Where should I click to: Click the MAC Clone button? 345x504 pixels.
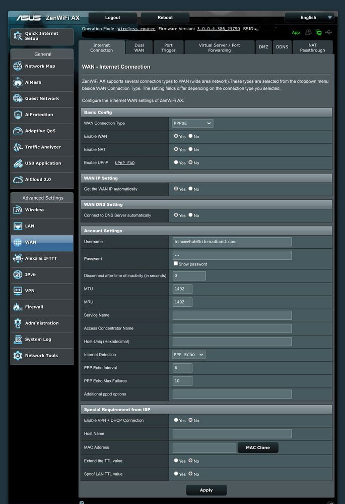257,447
